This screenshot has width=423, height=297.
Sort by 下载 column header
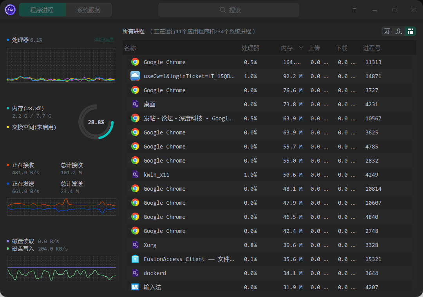click(342, 48)
